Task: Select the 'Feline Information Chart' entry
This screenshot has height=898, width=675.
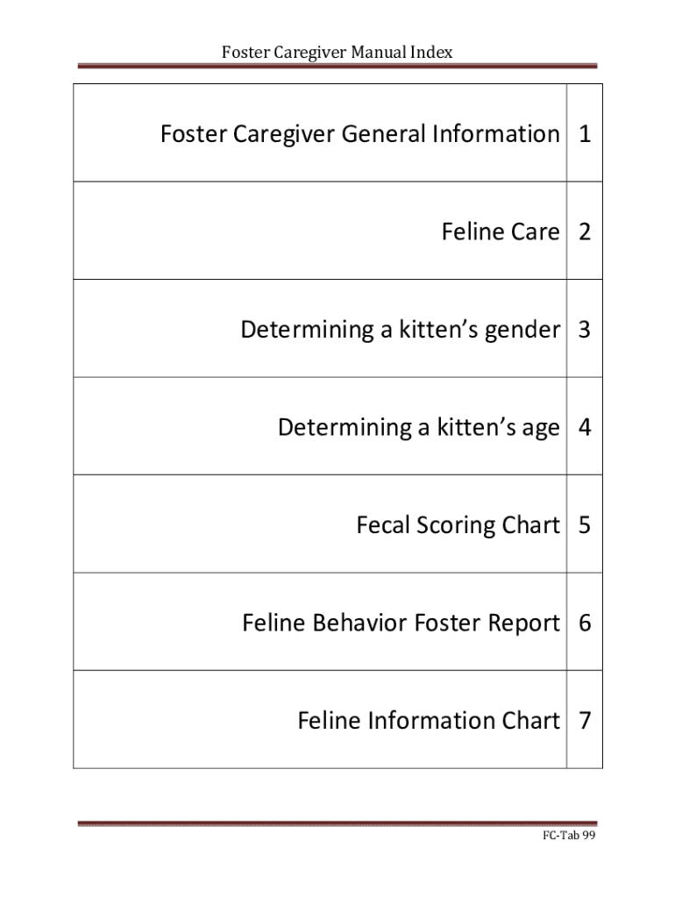Action: 428,721
